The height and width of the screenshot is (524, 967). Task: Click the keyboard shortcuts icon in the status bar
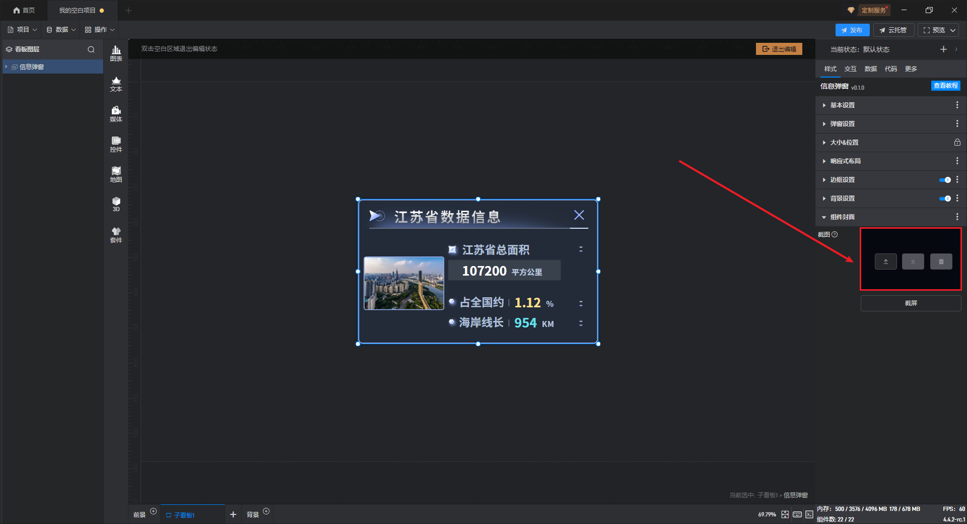pyautogui.click(x=797, y=514)
